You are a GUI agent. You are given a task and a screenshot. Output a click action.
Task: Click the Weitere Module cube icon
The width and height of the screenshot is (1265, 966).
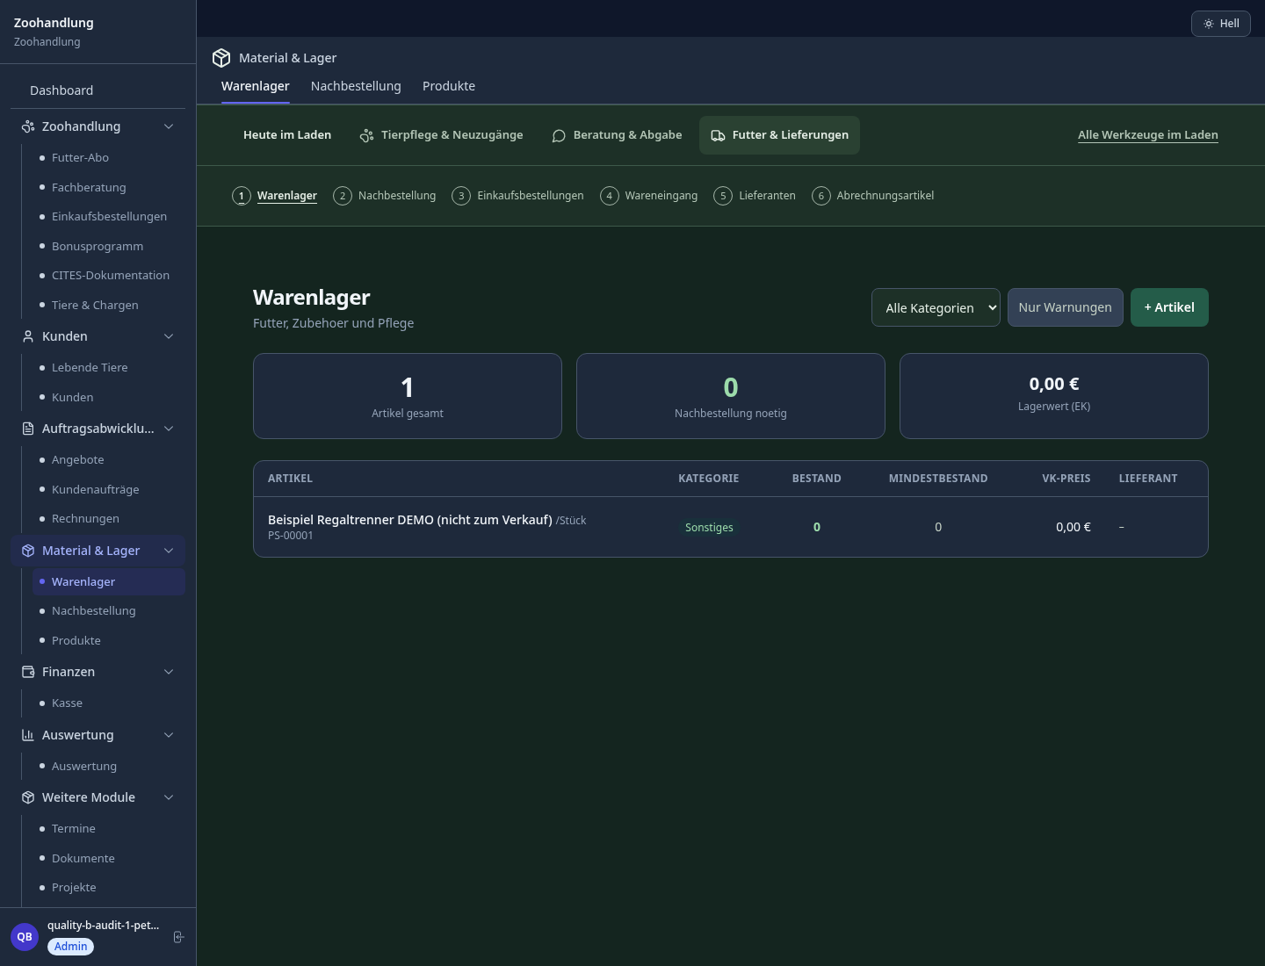[x=28, y=797]
